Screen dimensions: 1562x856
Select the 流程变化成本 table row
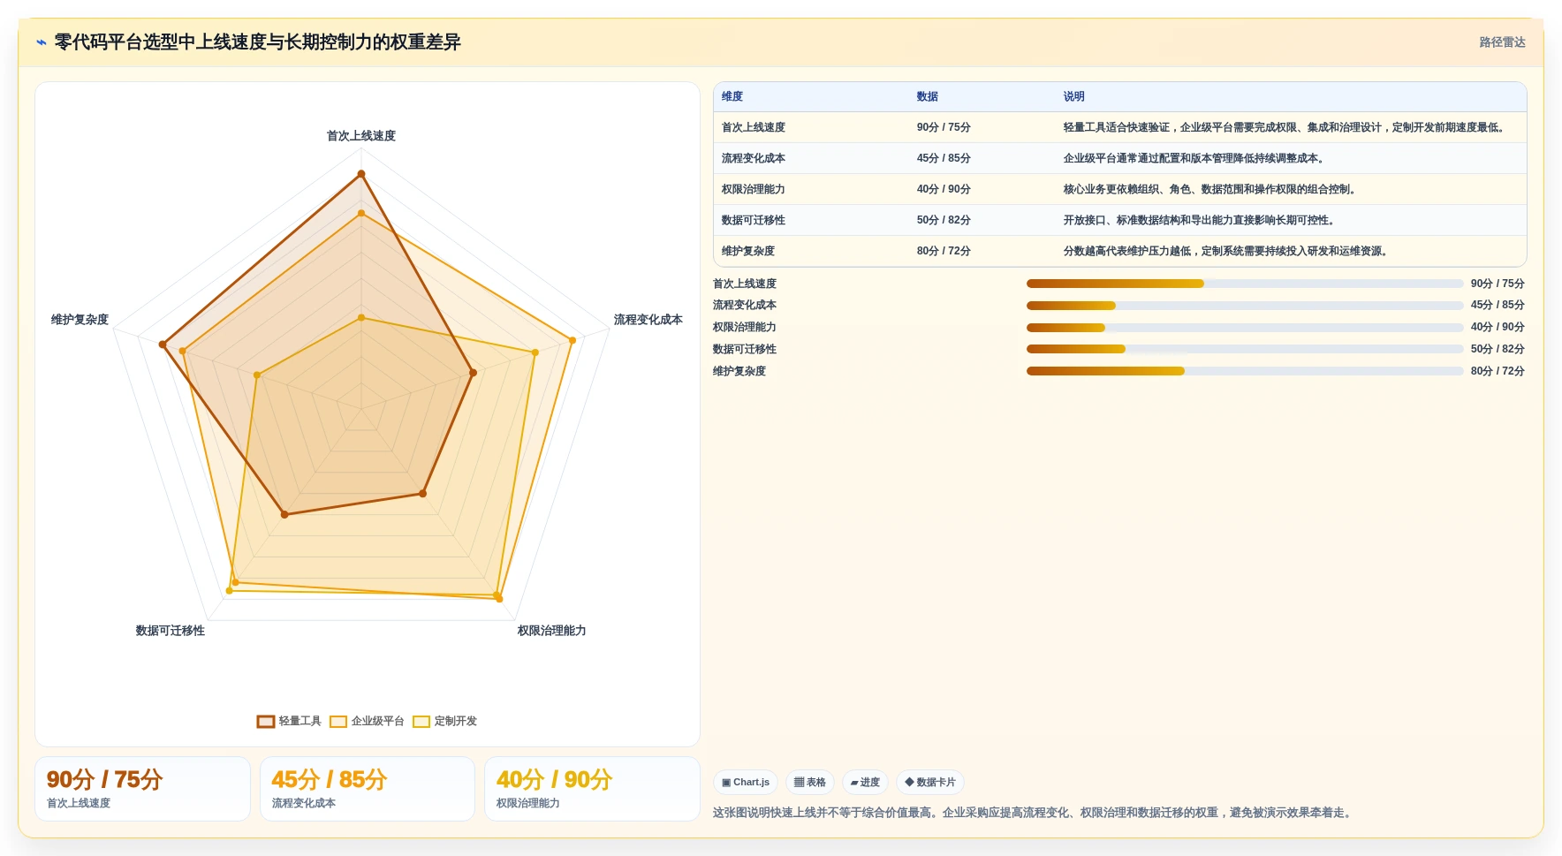(x=1119, y=158)
